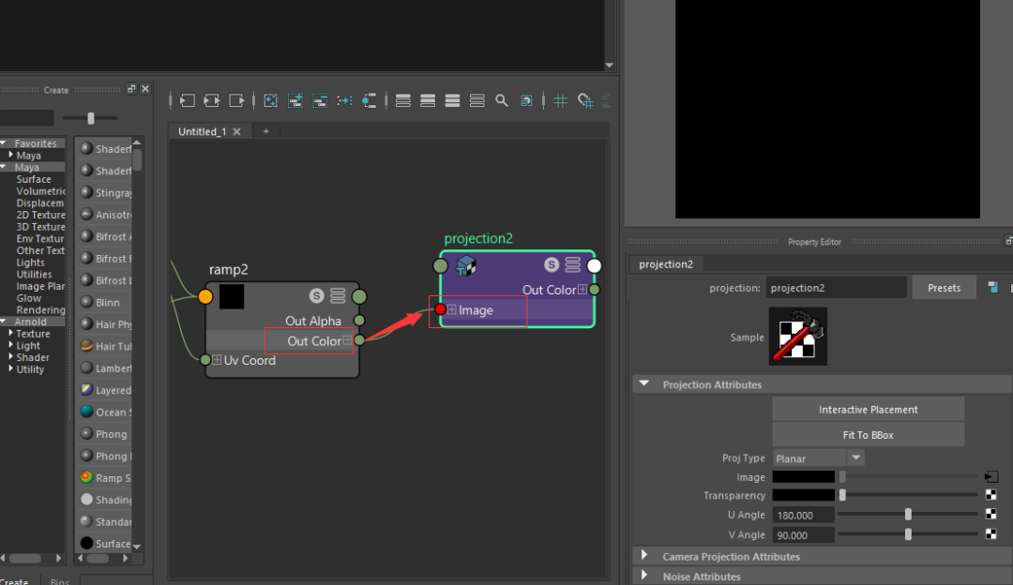
Task: Float the Create panel window icon
Action: pos(132,89)
